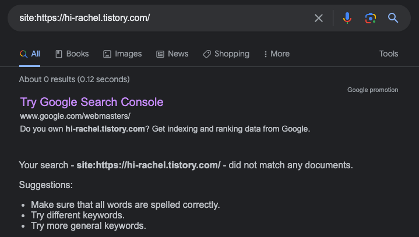The width and height of the screenshot is (419, 237).
Task: Switch to the Books tab
Action: pyautogui.click(x=78, y=54)
